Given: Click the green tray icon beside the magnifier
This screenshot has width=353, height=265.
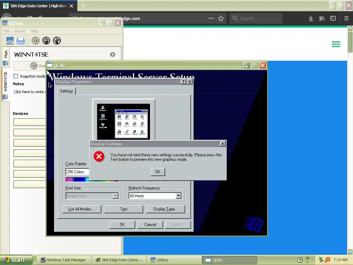Looking at the screenshot, I should click(321, 260).
